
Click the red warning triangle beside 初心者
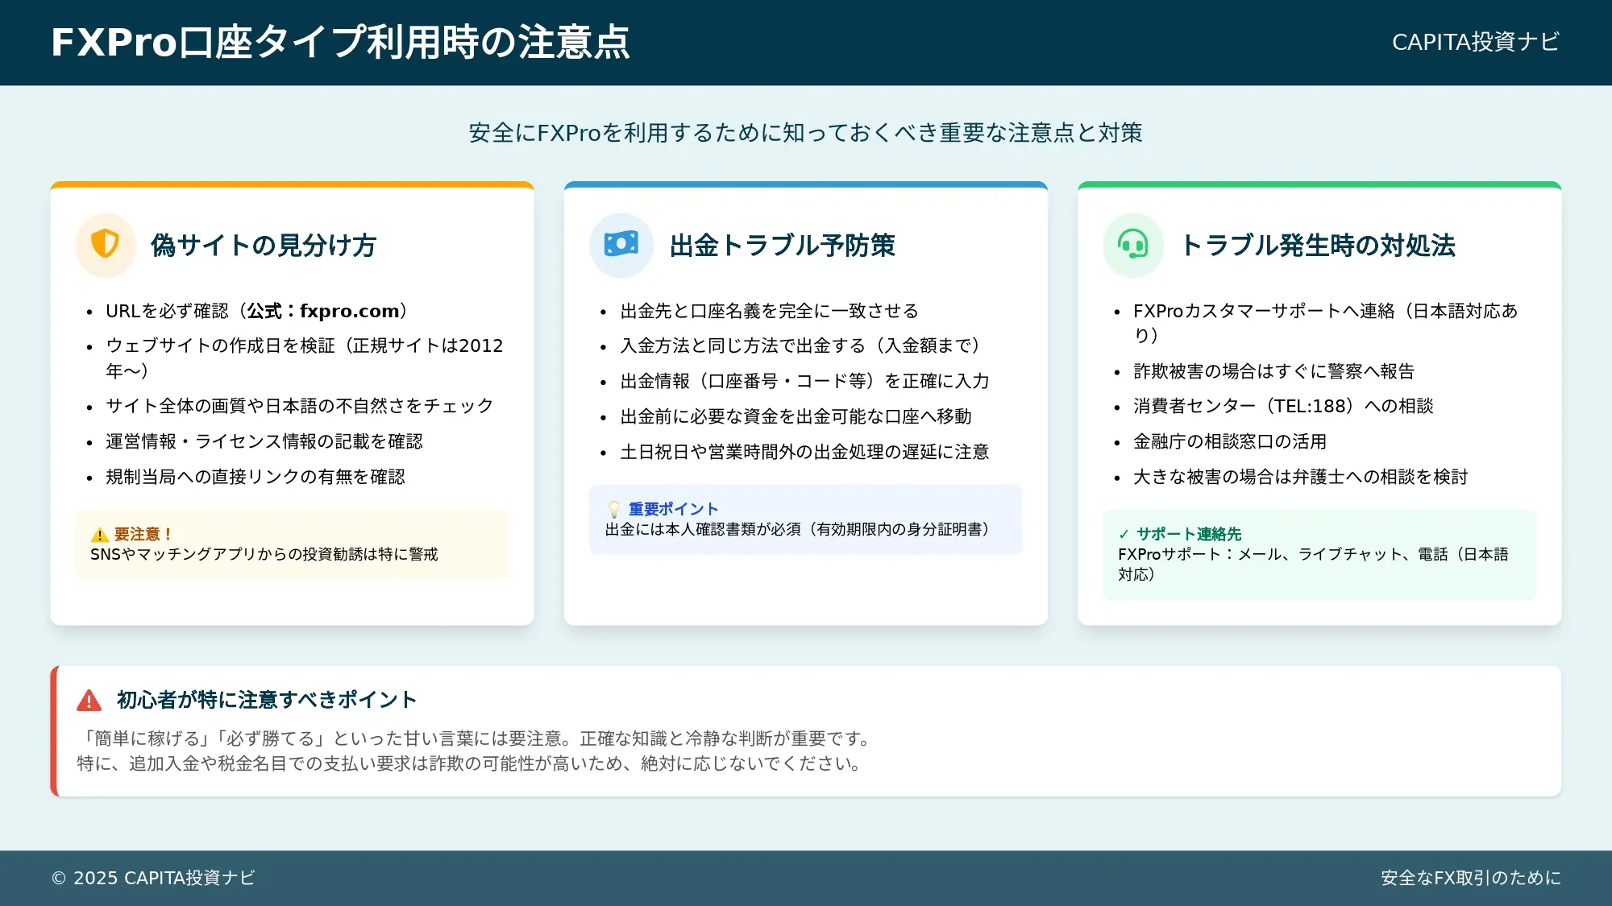tap(89, 700)
